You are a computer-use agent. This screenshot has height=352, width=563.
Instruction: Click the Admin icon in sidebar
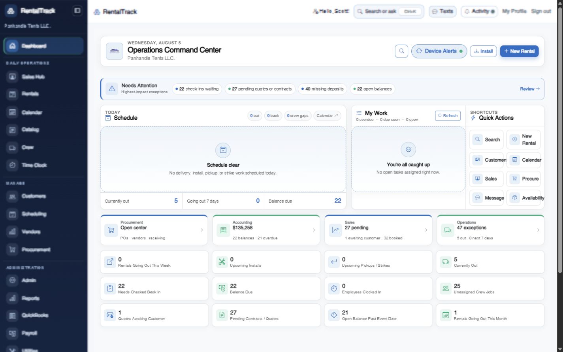click(13, 280)
